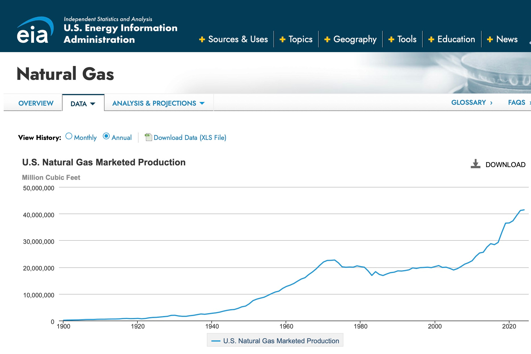Click the EIA logo
The width and height of the screenshot is (531, 354).
tap(35, 30)
